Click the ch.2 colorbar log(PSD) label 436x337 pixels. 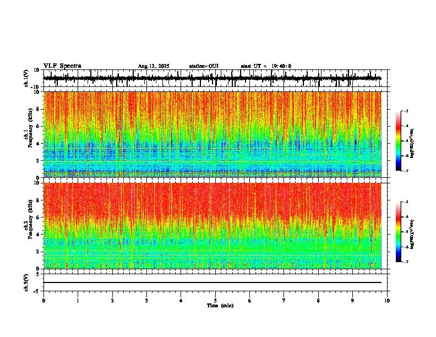(x=412, y=235)
